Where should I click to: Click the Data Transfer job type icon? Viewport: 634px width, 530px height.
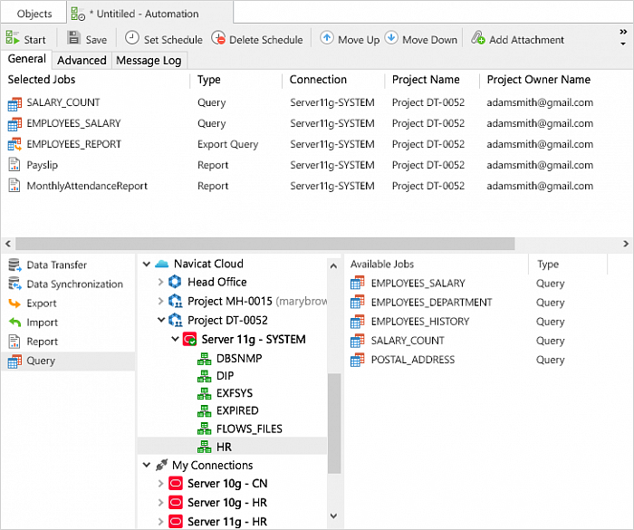pos(14,265)
